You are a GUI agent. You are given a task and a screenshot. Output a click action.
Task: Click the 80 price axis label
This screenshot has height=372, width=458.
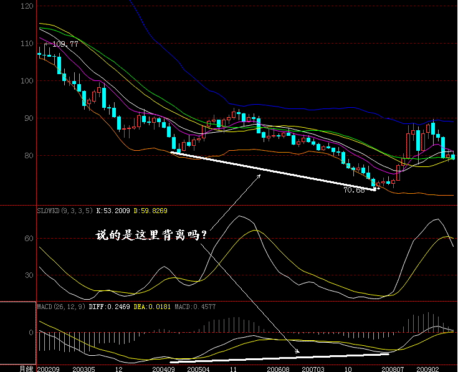pyautogui.click(x=29, y=156)
